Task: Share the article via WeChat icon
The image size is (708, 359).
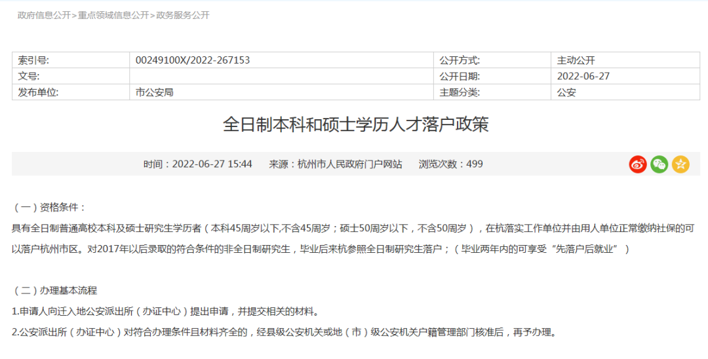Action: click(659, 164)
